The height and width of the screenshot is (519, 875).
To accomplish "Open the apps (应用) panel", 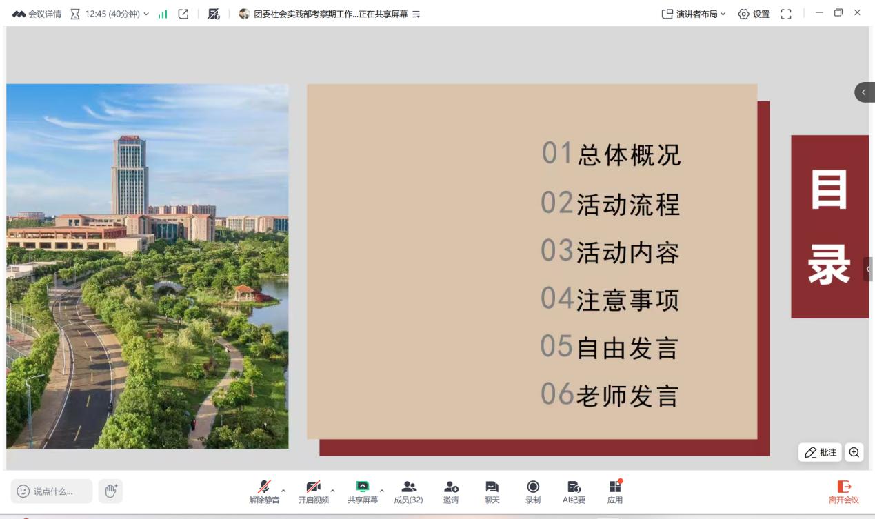I will 614,491.
